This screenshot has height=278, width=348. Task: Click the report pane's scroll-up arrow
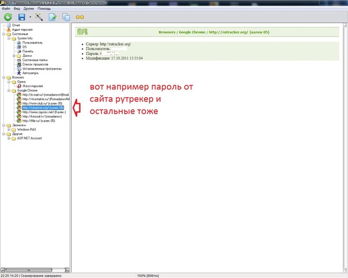pyautogui.click(x=346, y=25)
